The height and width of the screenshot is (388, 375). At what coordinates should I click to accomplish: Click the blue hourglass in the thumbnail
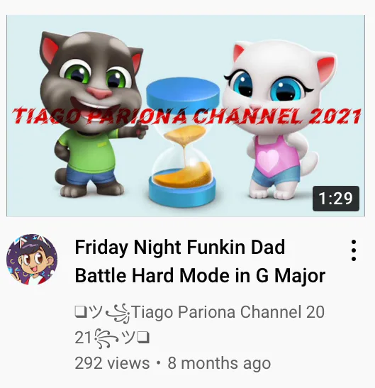[x=183, y=142]
